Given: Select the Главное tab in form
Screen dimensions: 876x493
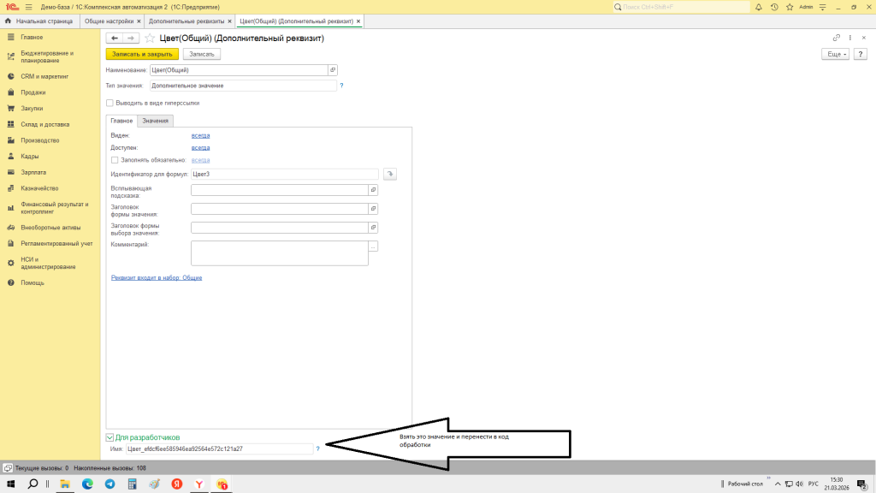Looking at the screenshot, I should pos(121,121).
